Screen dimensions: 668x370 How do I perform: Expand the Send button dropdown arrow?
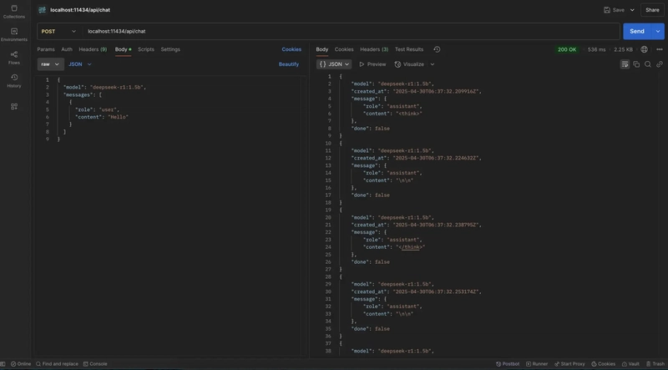658,32
